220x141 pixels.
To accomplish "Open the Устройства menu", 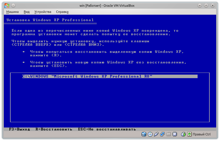I will point(43,12).
